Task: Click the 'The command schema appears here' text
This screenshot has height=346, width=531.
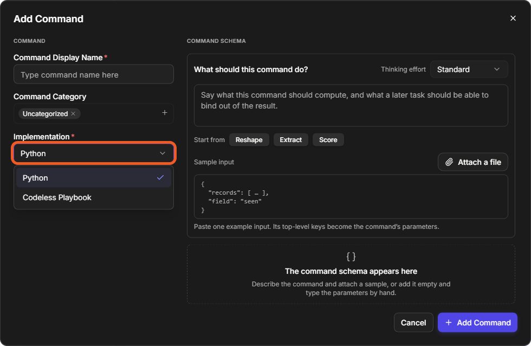Action: [x=351, y=271]
